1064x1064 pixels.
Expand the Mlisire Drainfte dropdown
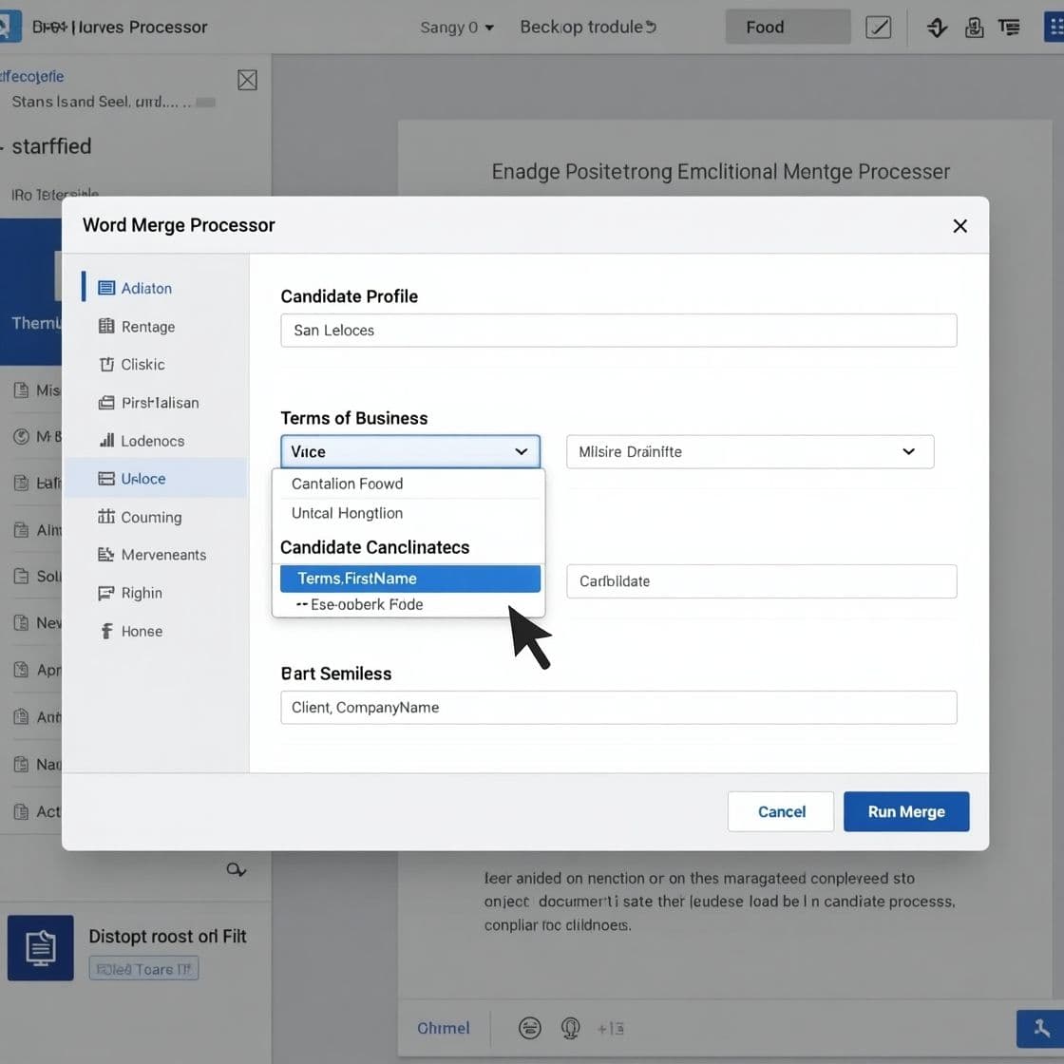tap(750, 451)
